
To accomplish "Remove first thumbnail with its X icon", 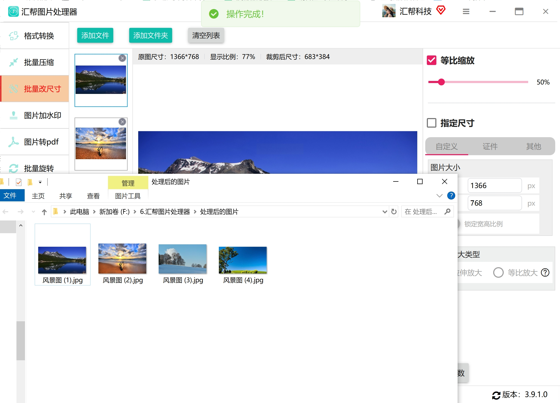I will click(122, 58).
